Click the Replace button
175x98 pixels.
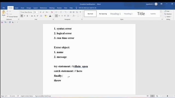[x=168, y=14]
